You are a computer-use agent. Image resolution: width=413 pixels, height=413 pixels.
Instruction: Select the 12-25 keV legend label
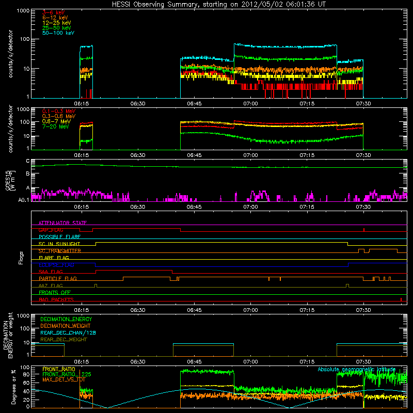point(56,23)
